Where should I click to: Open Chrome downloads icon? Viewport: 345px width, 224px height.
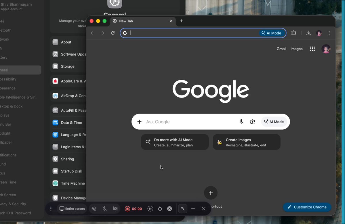[309, 33]
